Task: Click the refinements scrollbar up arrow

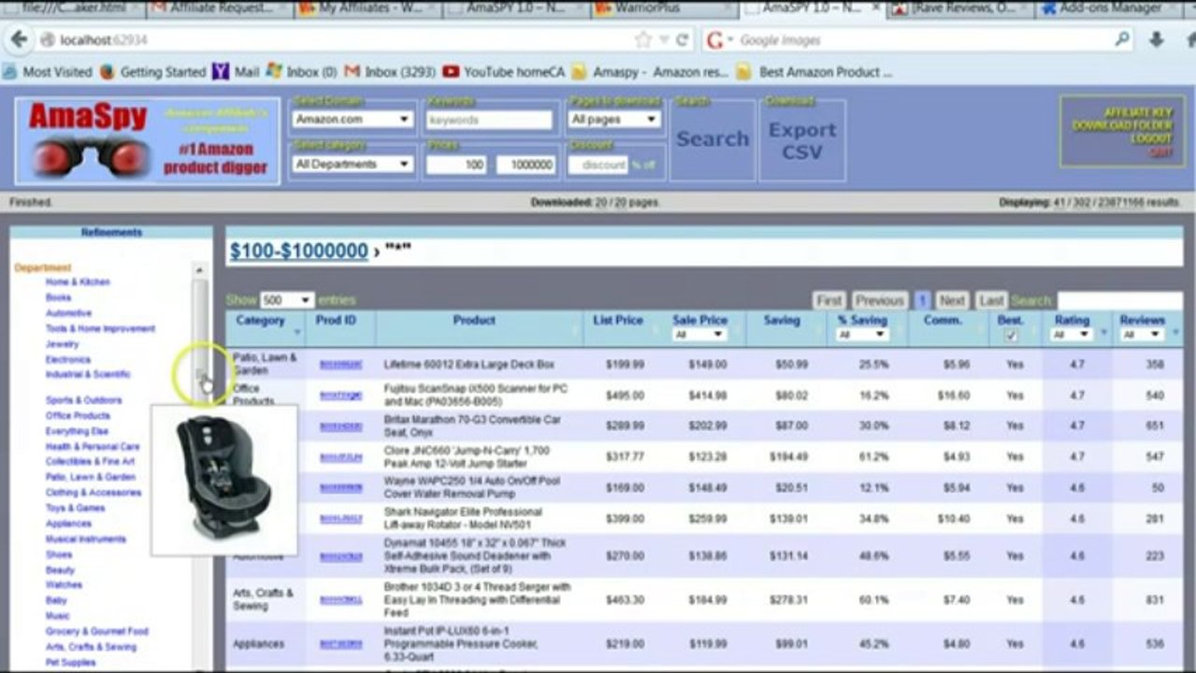Action: point(199,270)
